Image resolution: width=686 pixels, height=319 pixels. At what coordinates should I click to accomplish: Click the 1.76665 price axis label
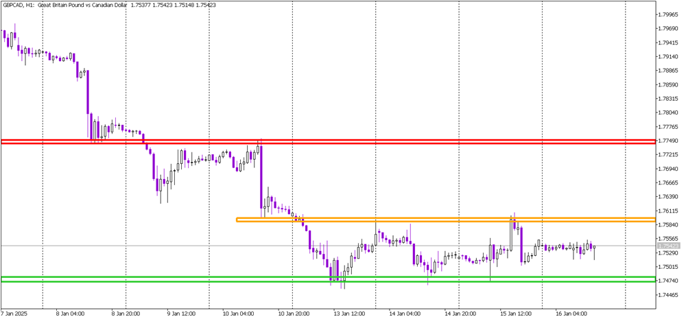(669, 182)
